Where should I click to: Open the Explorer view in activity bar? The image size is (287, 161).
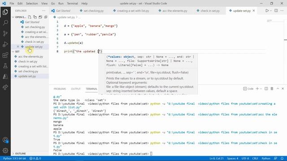[5, 12]
